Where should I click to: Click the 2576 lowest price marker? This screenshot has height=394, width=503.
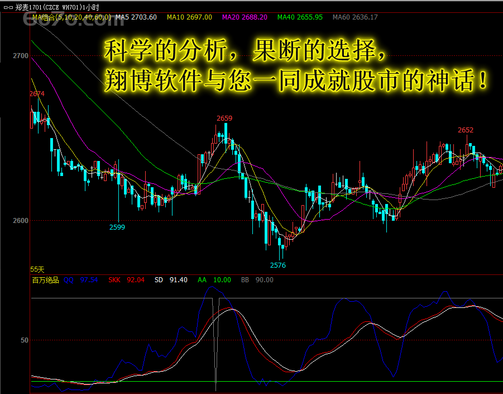(x=278, y=265)
